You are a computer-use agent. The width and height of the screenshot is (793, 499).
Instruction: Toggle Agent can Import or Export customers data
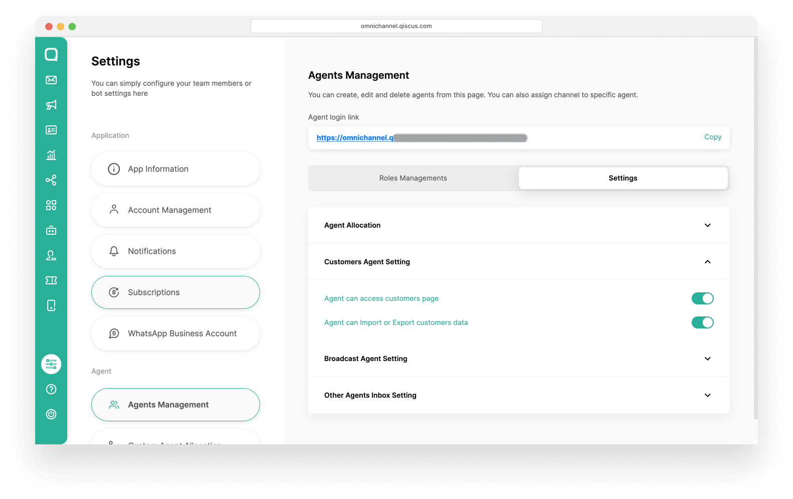(703, 322)
